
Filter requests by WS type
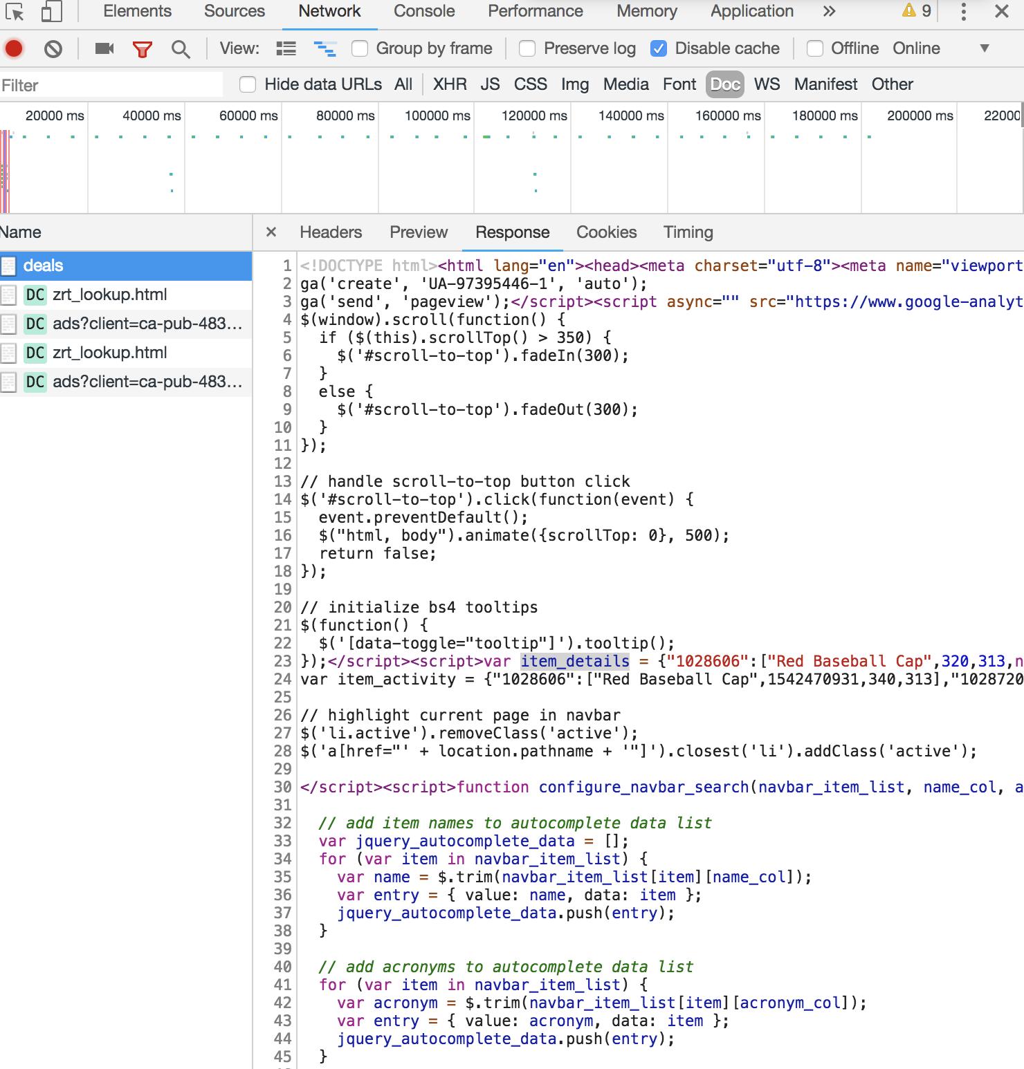(x=767, y=84)
